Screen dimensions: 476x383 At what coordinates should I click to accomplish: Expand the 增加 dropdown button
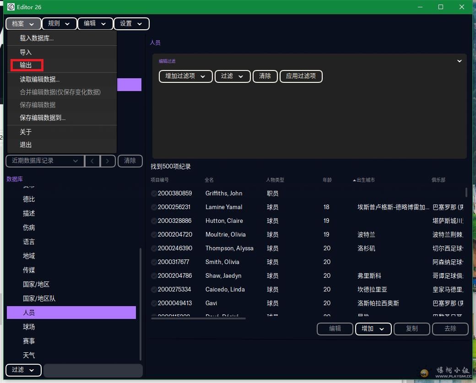[373, 329]
